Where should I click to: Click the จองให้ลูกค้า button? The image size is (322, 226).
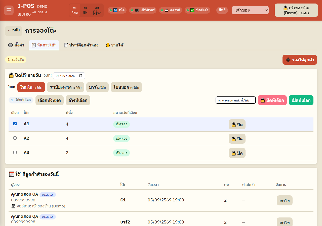point(300,60)
